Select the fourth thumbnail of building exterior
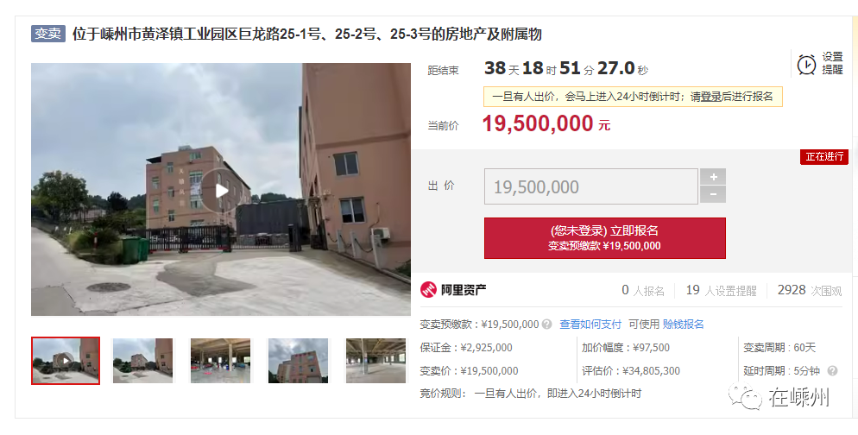The image size is (858, 435). 298,361
